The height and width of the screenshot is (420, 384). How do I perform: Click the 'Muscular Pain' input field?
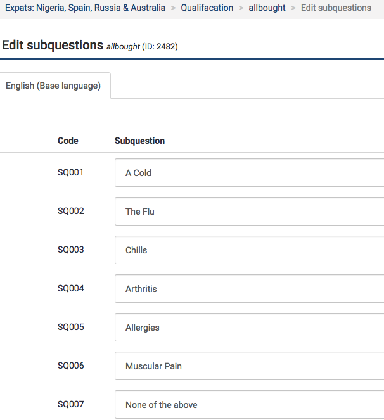tap(249, 366)
